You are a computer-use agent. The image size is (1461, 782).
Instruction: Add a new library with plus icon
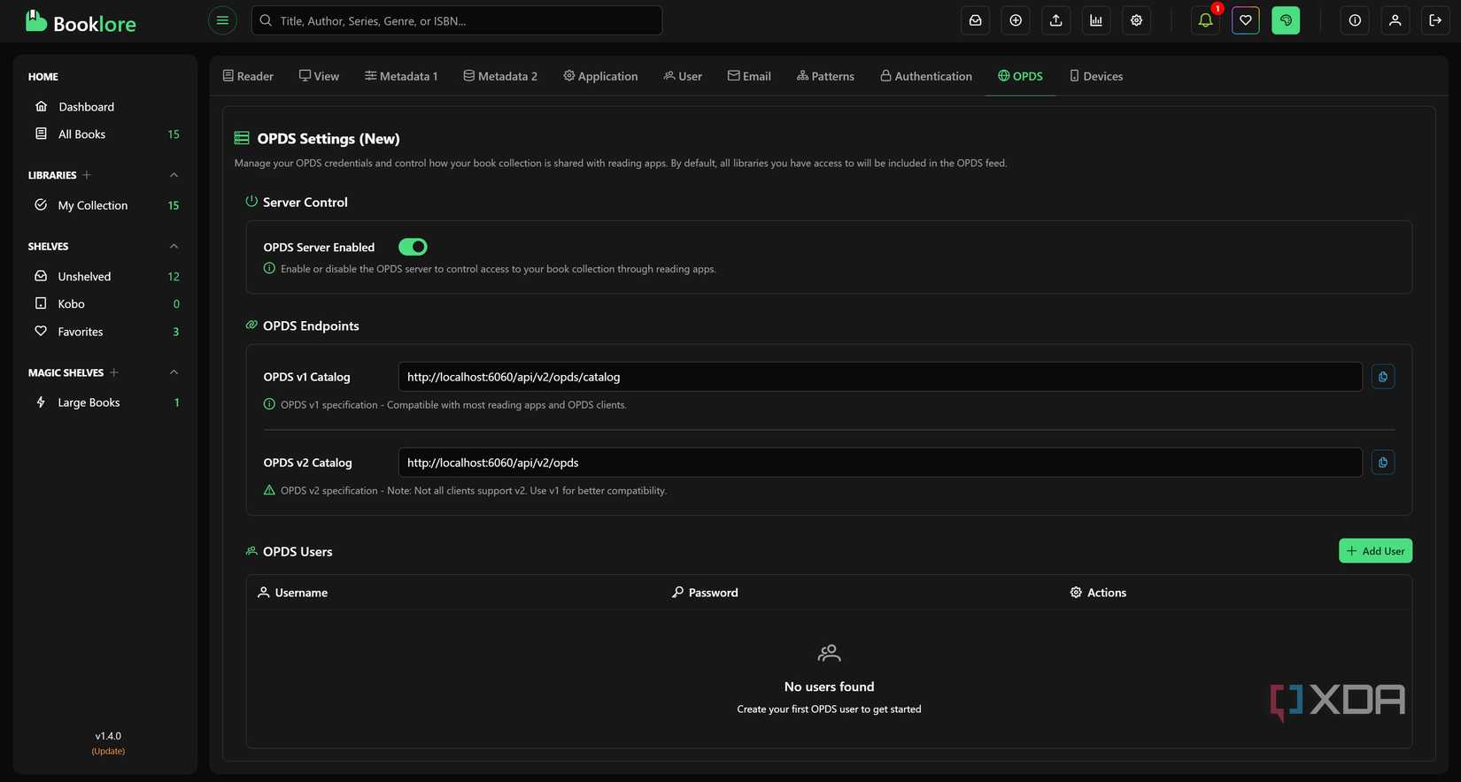(x=87, y=175)
